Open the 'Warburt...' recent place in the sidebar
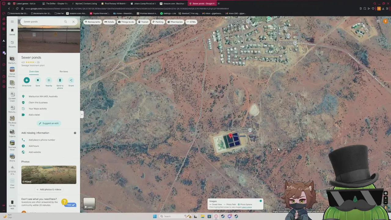Screen dimensions: 391x220 tap(12, 60)
